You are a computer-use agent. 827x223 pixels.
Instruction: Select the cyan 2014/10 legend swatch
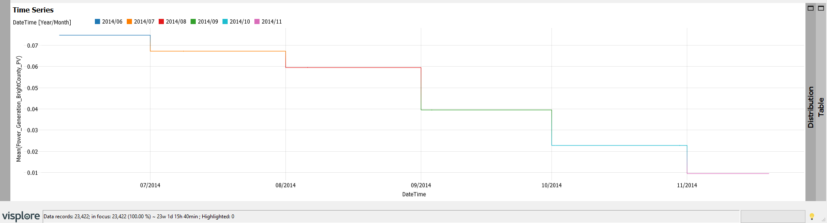coord(225,21)
